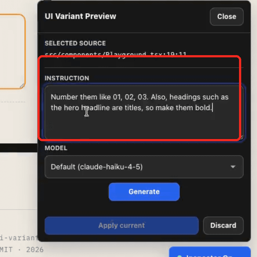Select the orange-outlined element on page
257x257 pixels.
click(11, 51)
